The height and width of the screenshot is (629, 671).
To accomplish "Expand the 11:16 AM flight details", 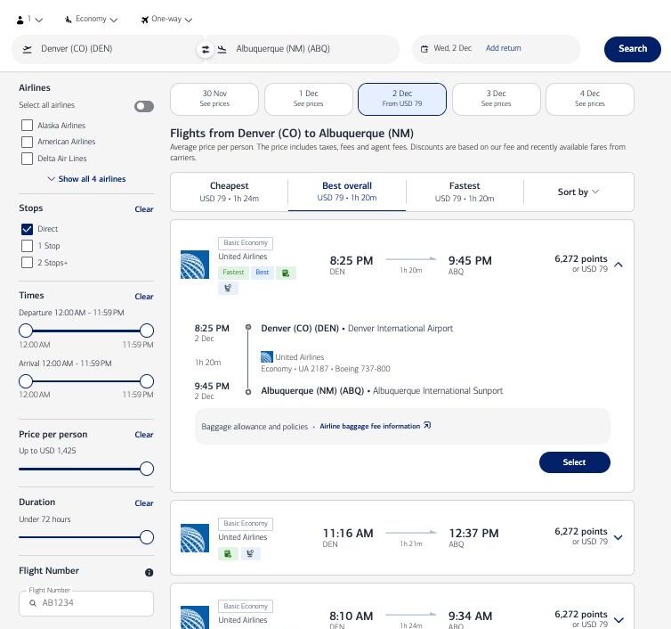I will tap(618, 537).
